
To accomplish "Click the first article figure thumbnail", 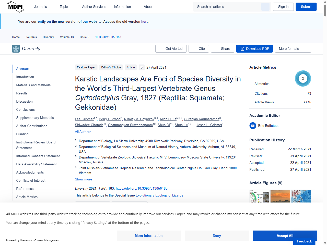I will pyautogui.click(x=259, y=197).
